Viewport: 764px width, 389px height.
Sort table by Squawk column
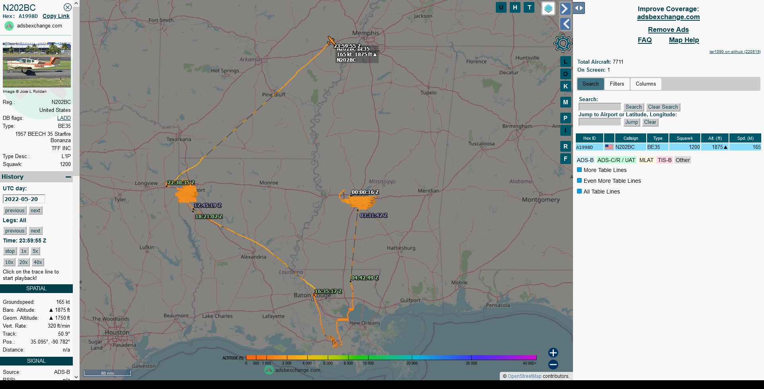(x=685, y=138)
